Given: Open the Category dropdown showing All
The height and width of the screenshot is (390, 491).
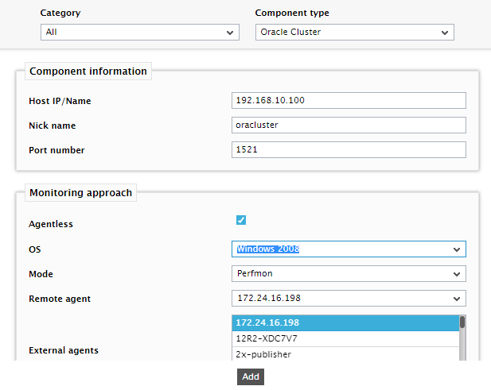Looking at the screenshot, I should 139,33.
